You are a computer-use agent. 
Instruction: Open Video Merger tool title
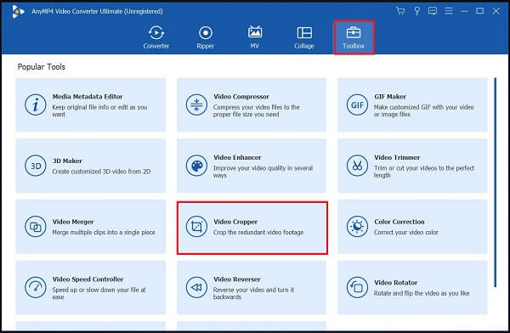(x=73, y=222)
